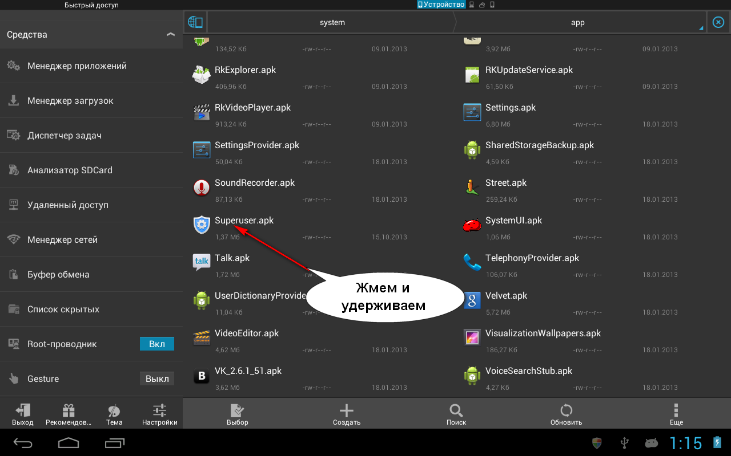
Task: Tap the Поиск search button
Action: 456,415
